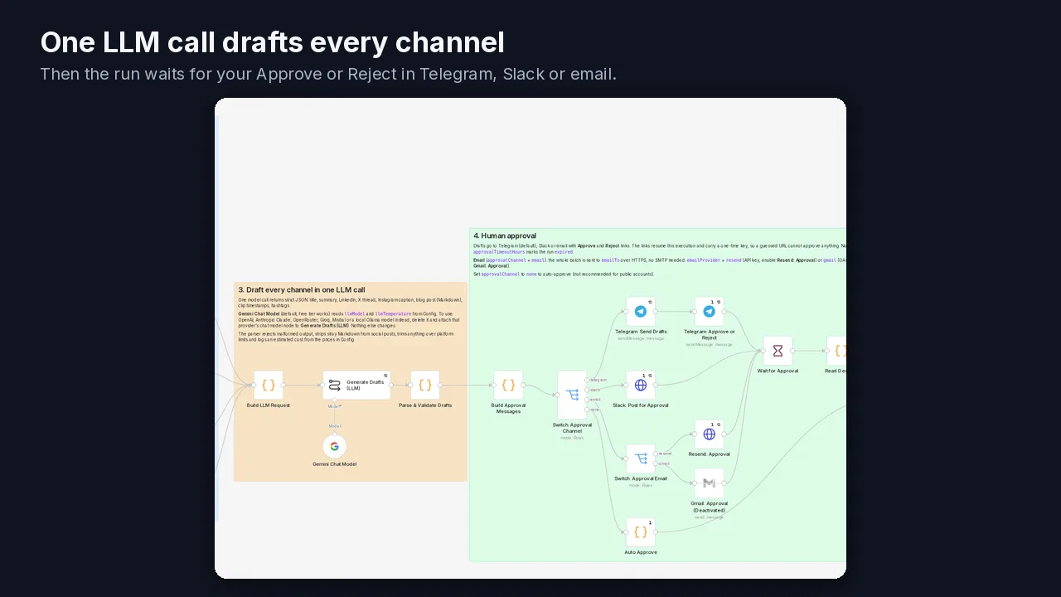Click the 'Wait for Approval' label text
1061x597 pixels.
tap(778, 371)
